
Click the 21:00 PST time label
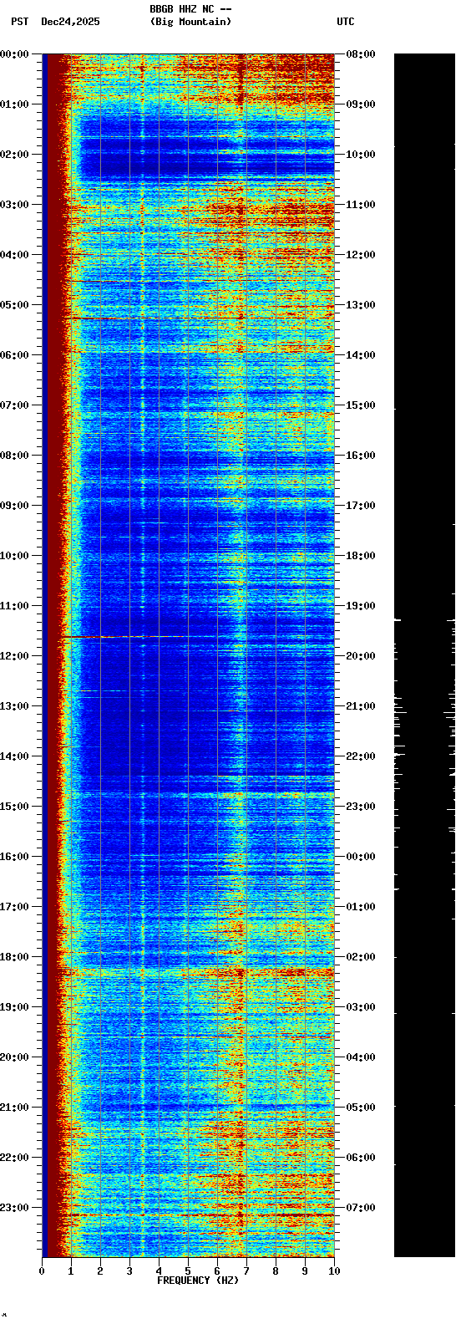coord(14,1108)
